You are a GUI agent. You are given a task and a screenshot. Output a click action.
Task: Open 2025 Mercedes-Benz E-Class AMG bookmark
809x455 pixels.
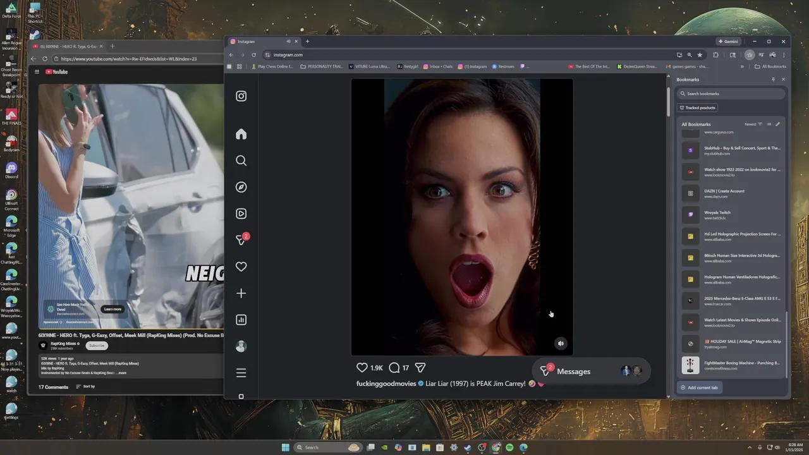pyautogui.click(x=732, y=301)
